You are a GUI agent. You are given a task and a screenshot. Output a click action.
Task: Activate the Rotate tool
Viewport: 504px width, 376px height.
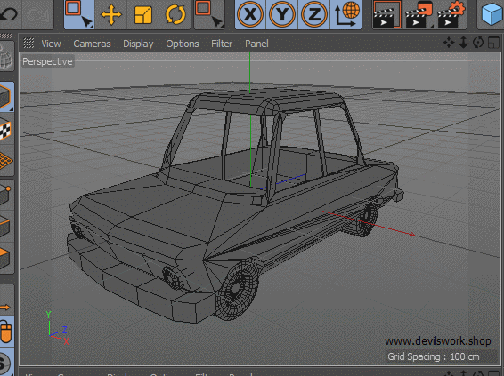tap(175, 14)
